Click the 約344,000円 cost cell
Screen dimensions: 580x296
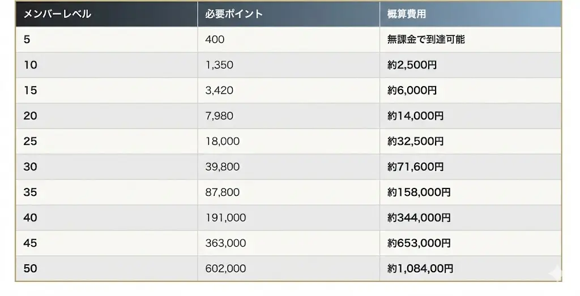click(x=419, y=218)
